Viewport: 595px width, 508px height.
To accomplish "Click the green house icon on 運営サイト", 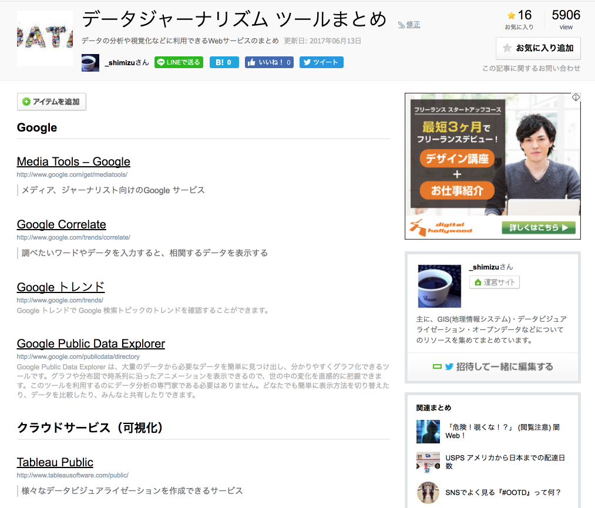I will point(478,282).
